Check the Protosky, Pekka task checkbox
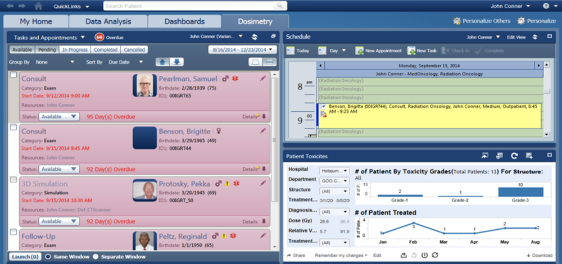The image size is (562, 264). pos(13,179)
